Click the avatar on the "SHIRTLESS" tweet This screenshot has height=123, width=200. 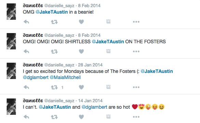pyautogui.click(x=11, y=41)
